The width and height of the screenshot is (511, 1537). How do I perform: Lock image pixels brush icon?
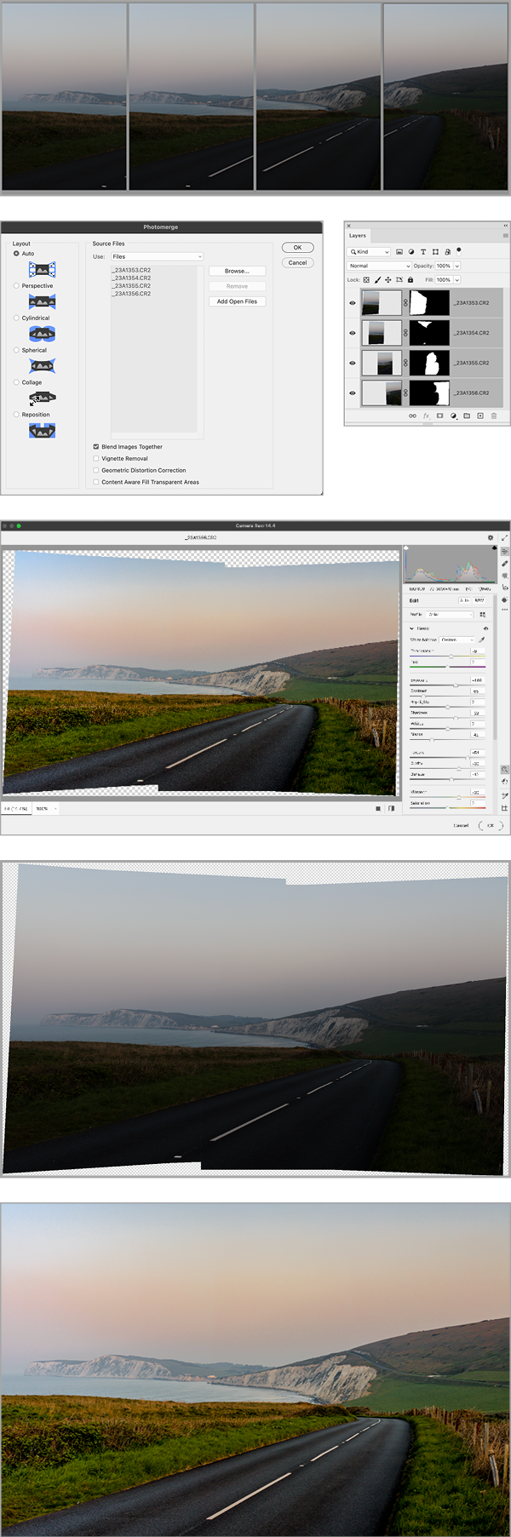coord(377,279)
